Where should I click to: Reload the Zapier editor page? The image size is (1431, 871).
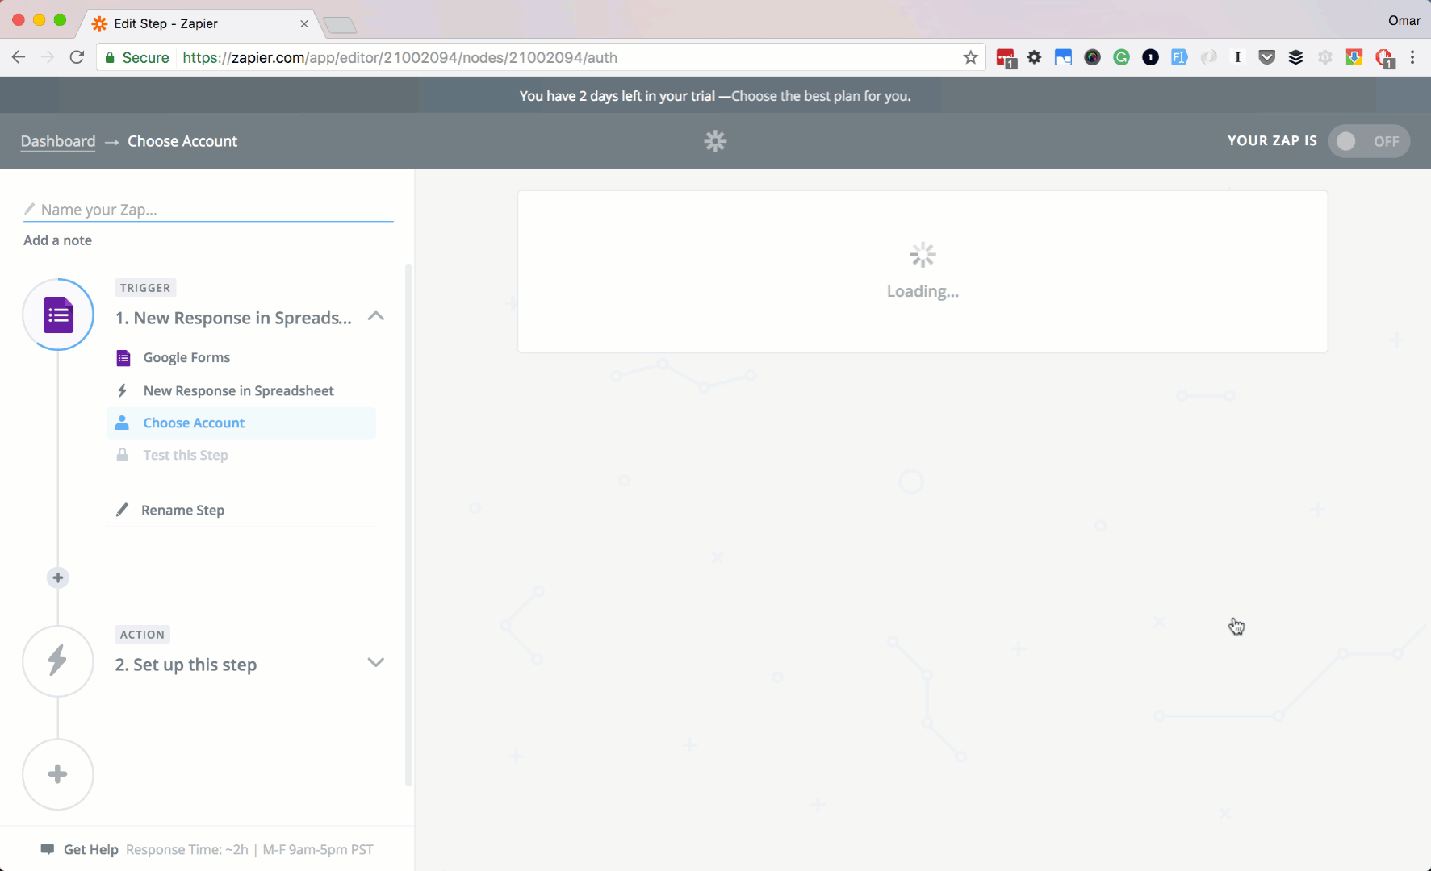point(77,57)
